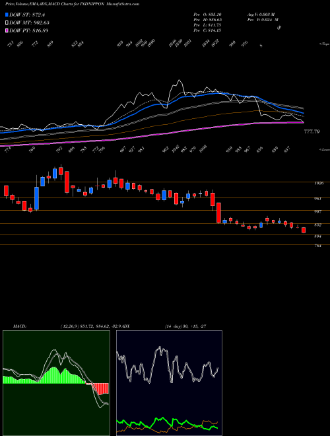
Task: Click the 'Pre V: 0.024 M' value
Action: tap(263, 20)
